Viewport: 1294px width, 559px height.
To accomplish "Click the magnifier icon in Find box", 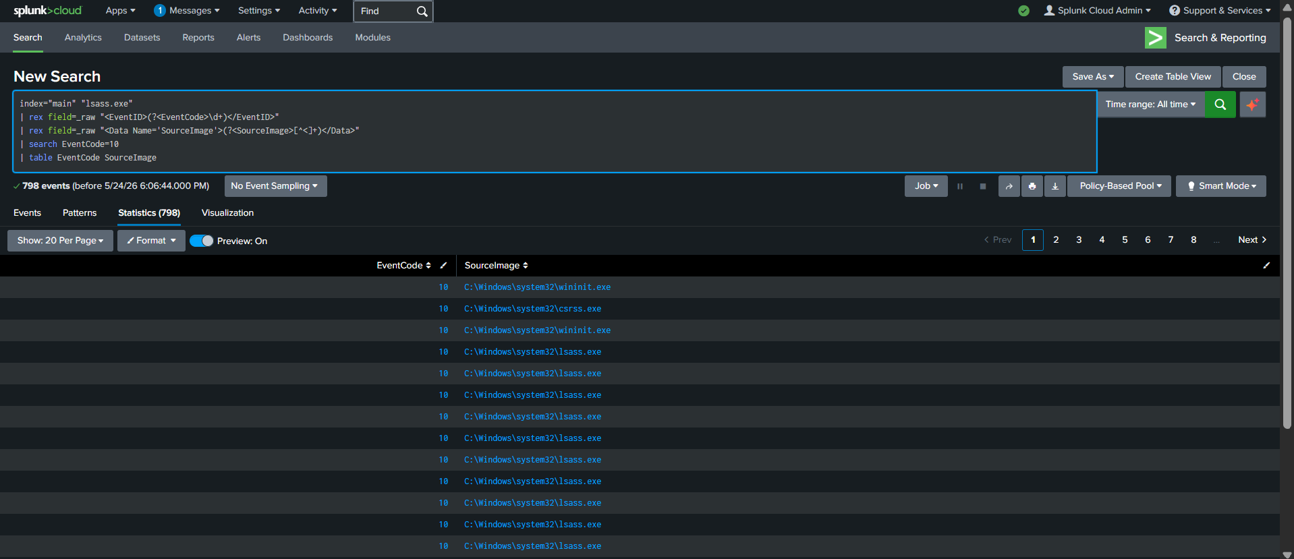I will click(x=422, y=11).
